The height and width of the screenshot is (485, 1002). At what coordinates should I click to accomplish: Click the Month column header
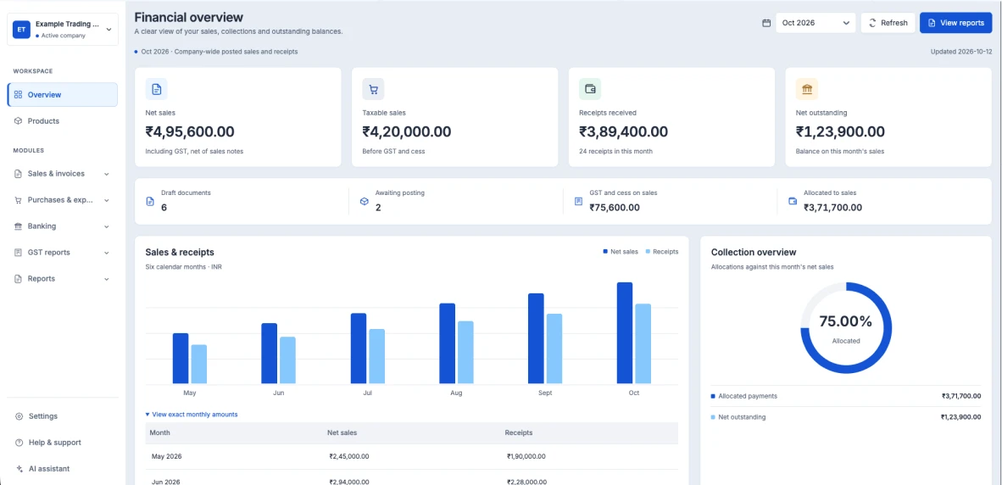(x=159, y=432)
